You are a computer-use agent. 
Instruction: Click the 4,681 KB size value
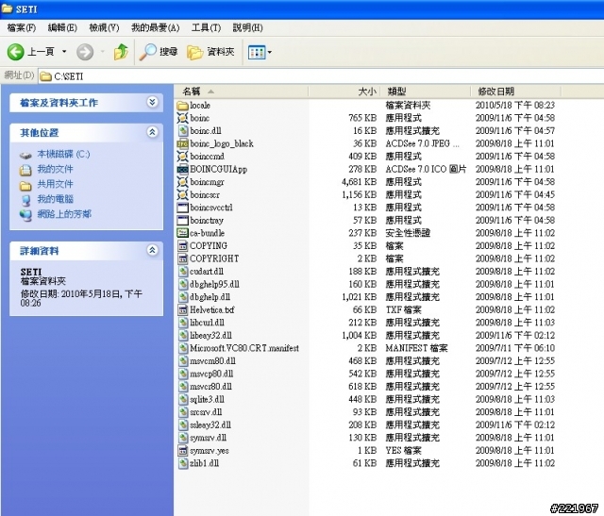coord(359,182)
